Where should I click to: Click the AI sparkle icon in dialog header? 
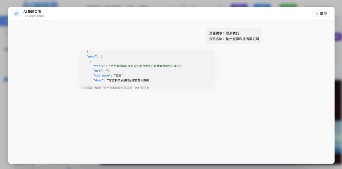coord(16,14)
